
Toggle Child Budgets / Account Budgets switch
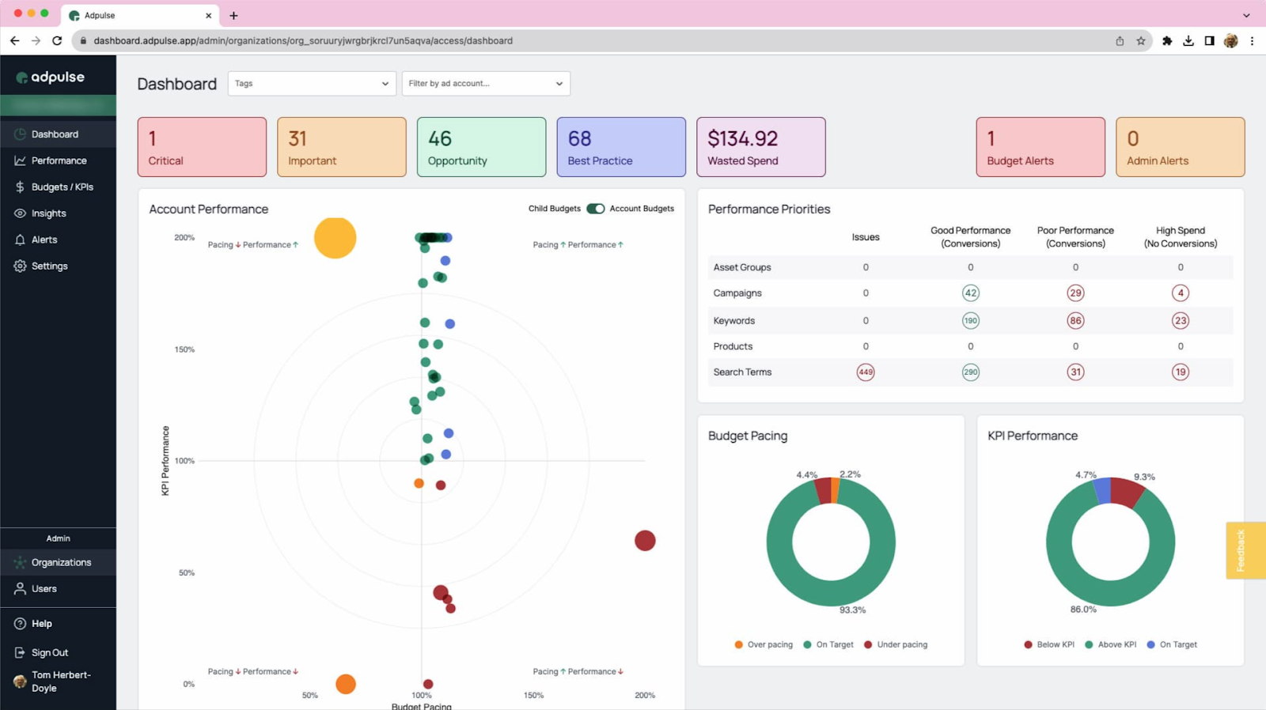pyautogui.click(x=595, y=209)
